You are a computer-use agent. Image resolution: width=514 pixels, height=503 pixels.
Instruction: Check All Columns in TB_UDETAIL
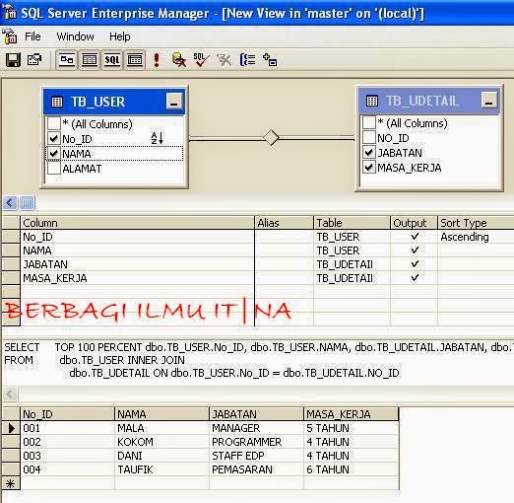369,122
